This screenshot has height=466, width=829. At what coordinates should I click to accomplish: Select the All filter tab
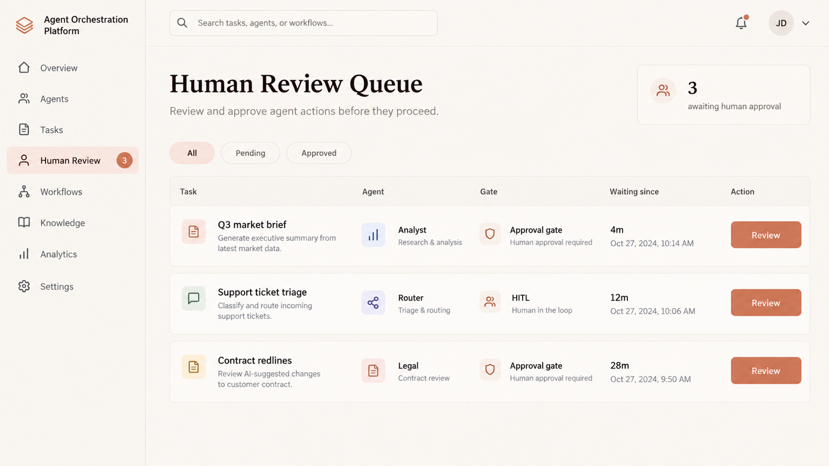192,153
